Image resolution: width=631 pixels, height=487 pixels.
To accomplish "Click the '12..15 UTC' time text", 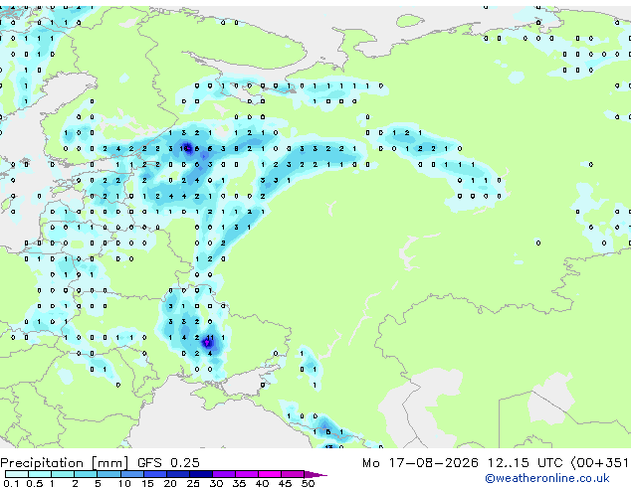I will click(x=525, y=463).
